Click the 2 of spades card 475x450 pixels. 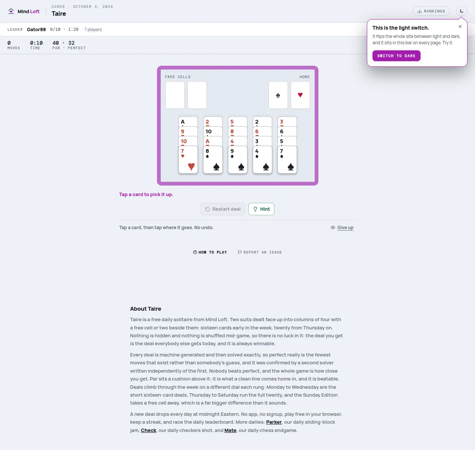[262, 121]
